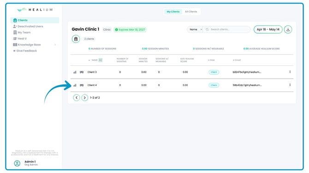Switch to the My Clients tab
309x173 pixels.
coord(173,12)
